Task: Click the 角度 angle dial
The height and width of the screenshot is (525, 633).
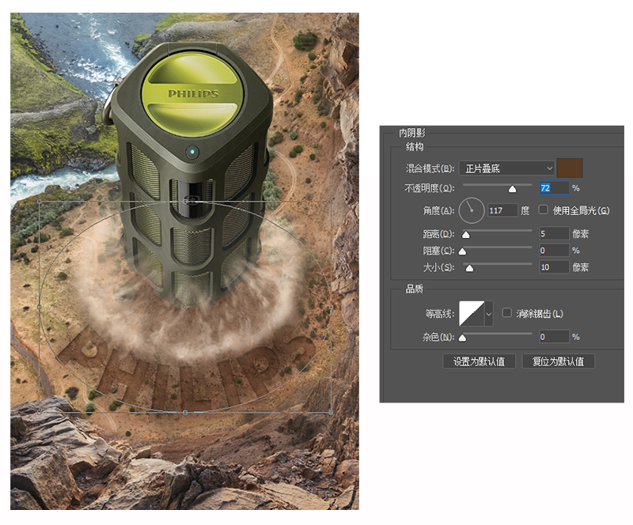Action: click(x=472, y=210)
